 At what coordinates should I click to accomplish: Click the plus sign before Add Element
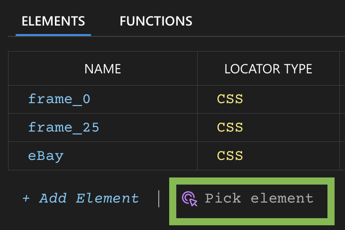[x=26, y=198]
